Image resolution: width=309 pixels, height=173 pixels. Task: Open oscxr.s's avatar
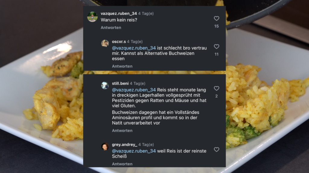[x=105, y=43]
